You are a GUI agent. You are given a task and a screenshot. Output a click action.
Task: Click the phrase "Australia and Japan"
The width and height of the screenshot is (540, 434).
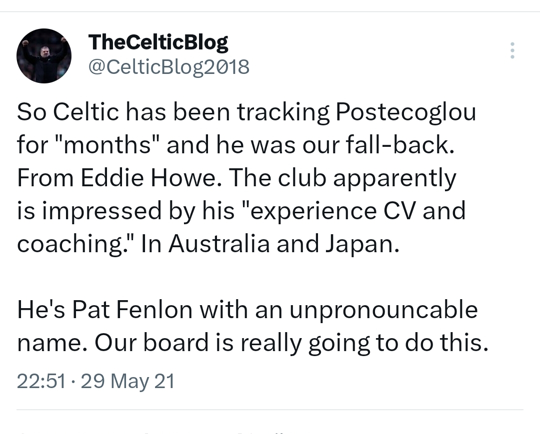click(284, 244)
